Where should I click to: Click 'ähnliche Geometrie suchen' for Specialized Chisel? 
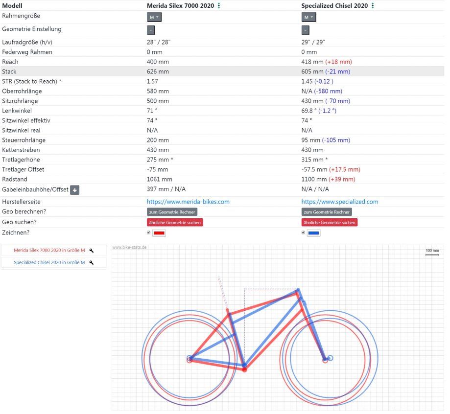329,223
